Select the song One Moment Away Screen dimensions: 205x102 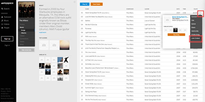[x=95, y=96]
